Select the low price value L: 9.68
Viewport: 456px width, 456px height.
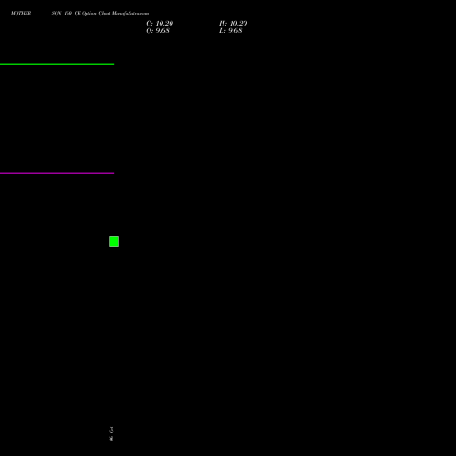(x=231, y=31)
